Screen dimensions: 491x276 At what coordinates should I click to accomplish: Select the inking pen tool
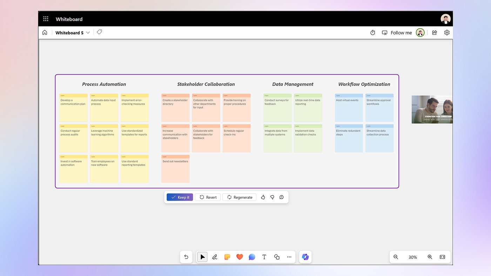coord(215,257)
